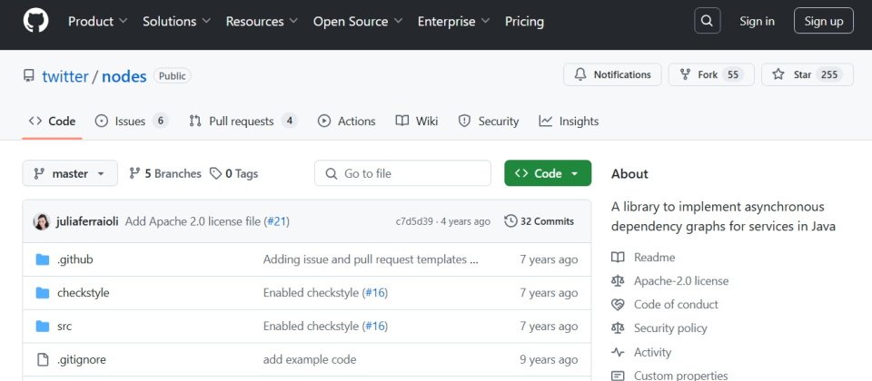Switch to the Code tab
This screenshot has width=872, height=381.
point(53,121)
